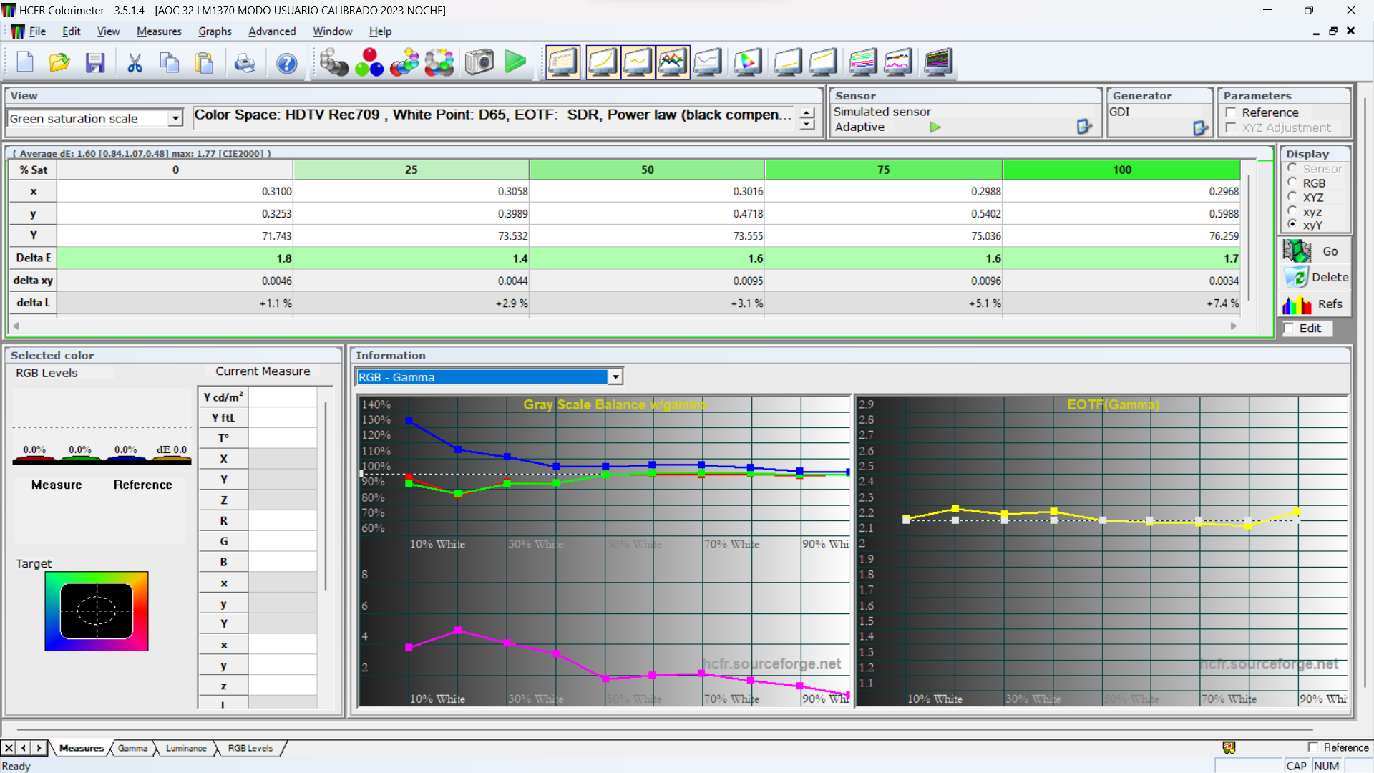Click the Refs button
1374x773 pixels.
click(x=1315, y=304)
